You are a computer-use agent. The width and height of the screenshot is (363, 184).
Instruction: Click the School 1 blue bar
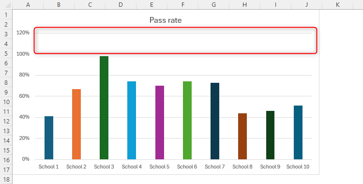pyautogui.click(x=49, y=138)
